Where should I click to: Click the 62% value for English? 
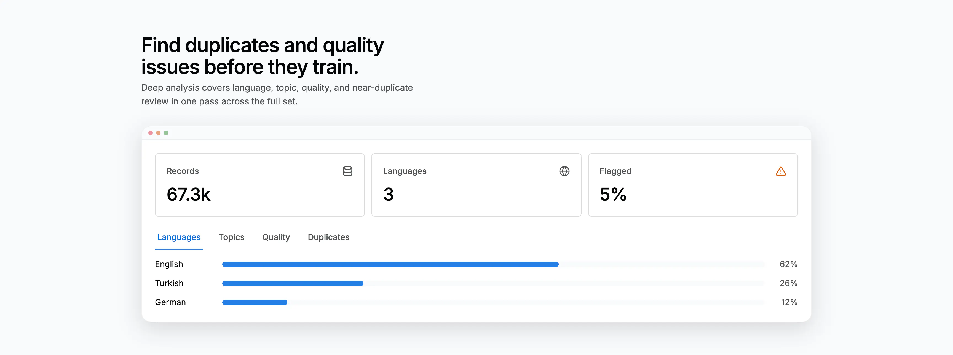[x=788, y=264]
